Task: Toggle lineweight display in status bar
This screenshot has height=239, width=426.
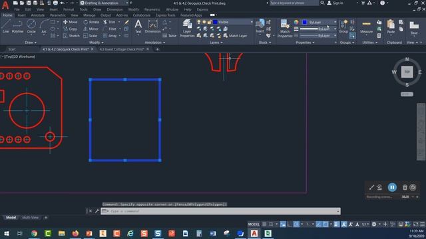Action: [336, 224]
